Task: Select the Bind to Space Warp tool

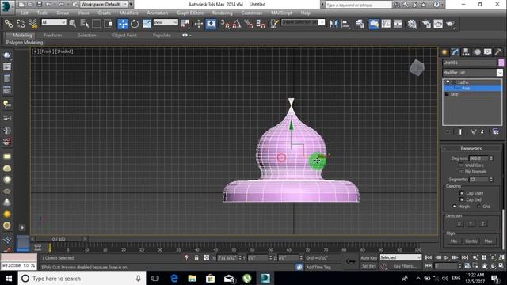Action: pyautogui.click(x=32, y=24)
